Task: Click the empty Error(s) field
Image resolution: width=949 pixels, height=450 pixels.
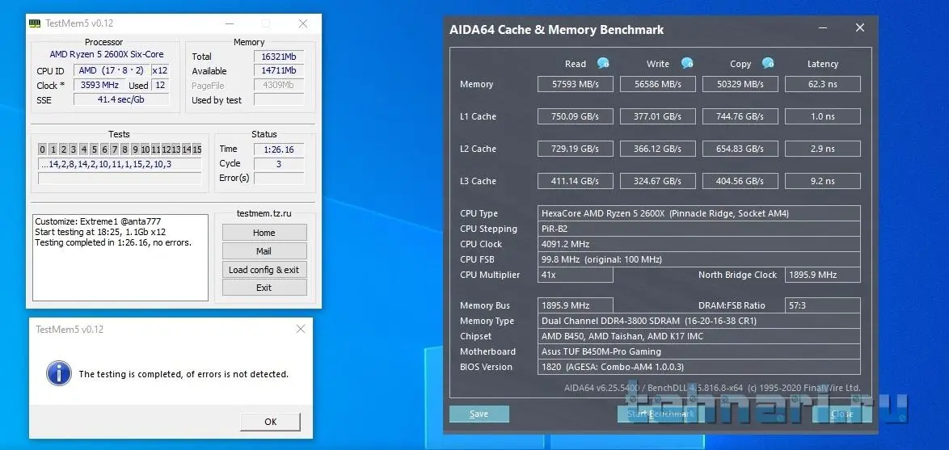Action: 278,178
